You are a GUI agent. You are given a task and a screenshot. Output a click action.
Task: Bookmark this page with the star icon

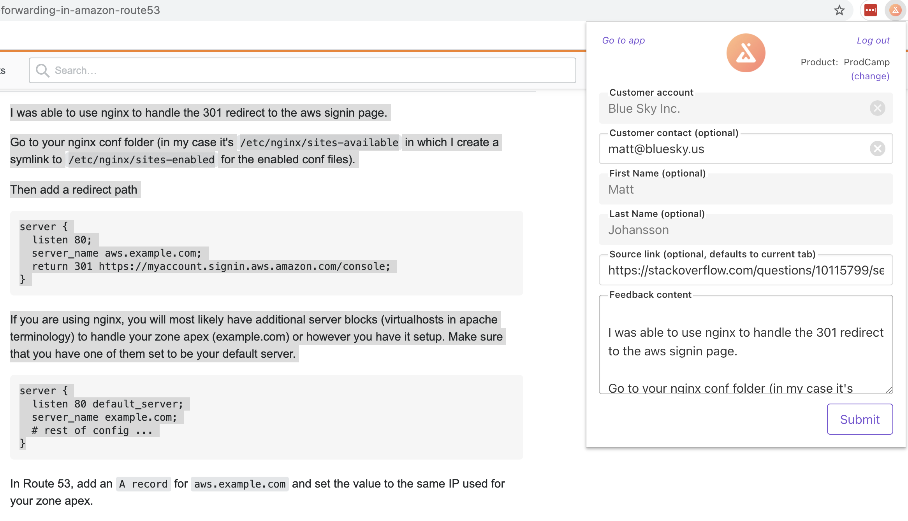click(839, 10)
